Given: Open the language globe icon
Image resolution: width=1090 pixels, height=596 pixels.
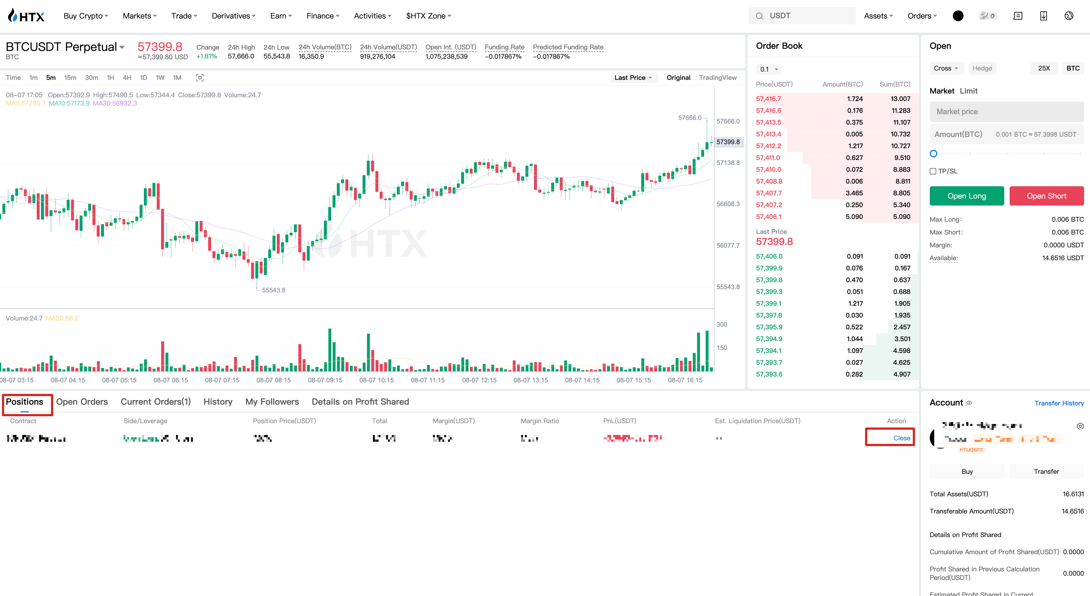Looking at the screenshot, I should click(x=1069, y=16).
